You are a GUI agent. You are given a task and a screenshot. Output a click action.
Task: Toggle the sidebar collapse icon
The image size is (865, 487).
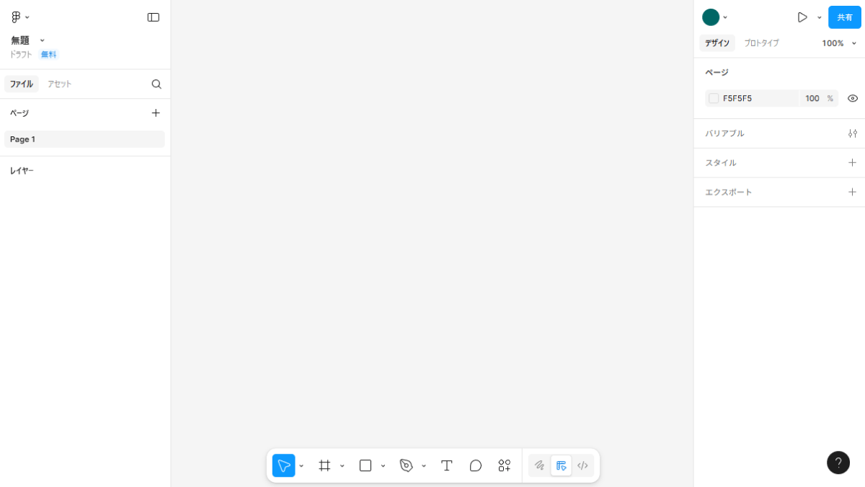coord(154,17)
